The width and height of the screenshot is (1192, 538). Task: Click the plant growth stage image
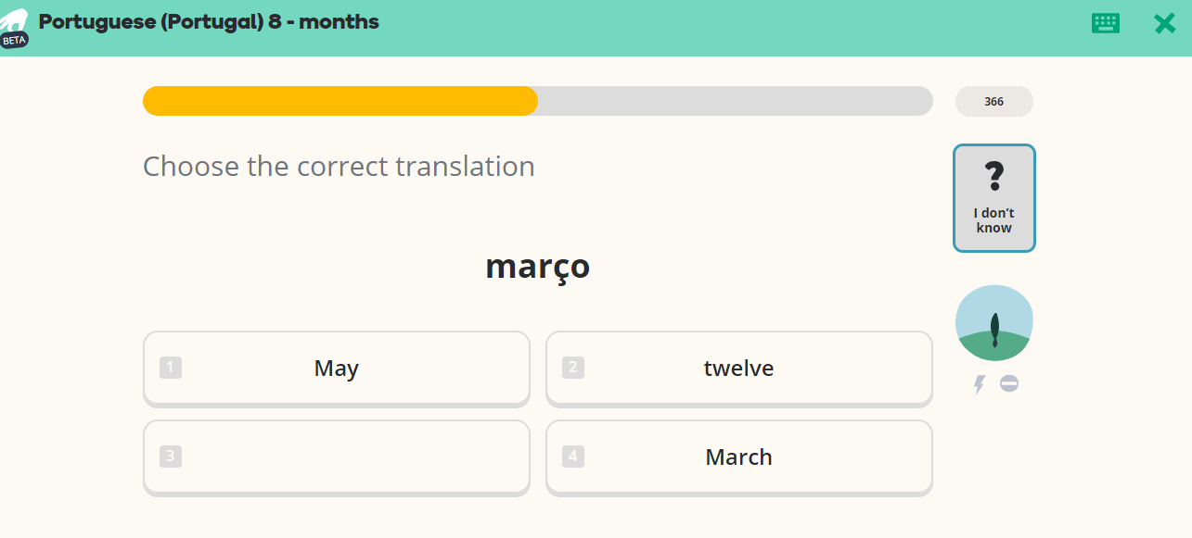click(993, 323)
